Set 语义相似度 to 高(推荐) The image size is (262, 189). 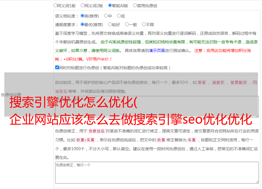point(82,16)
